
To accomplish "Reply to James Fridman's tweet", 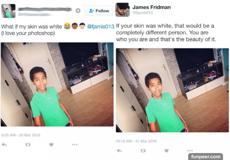I will (120, 151).
